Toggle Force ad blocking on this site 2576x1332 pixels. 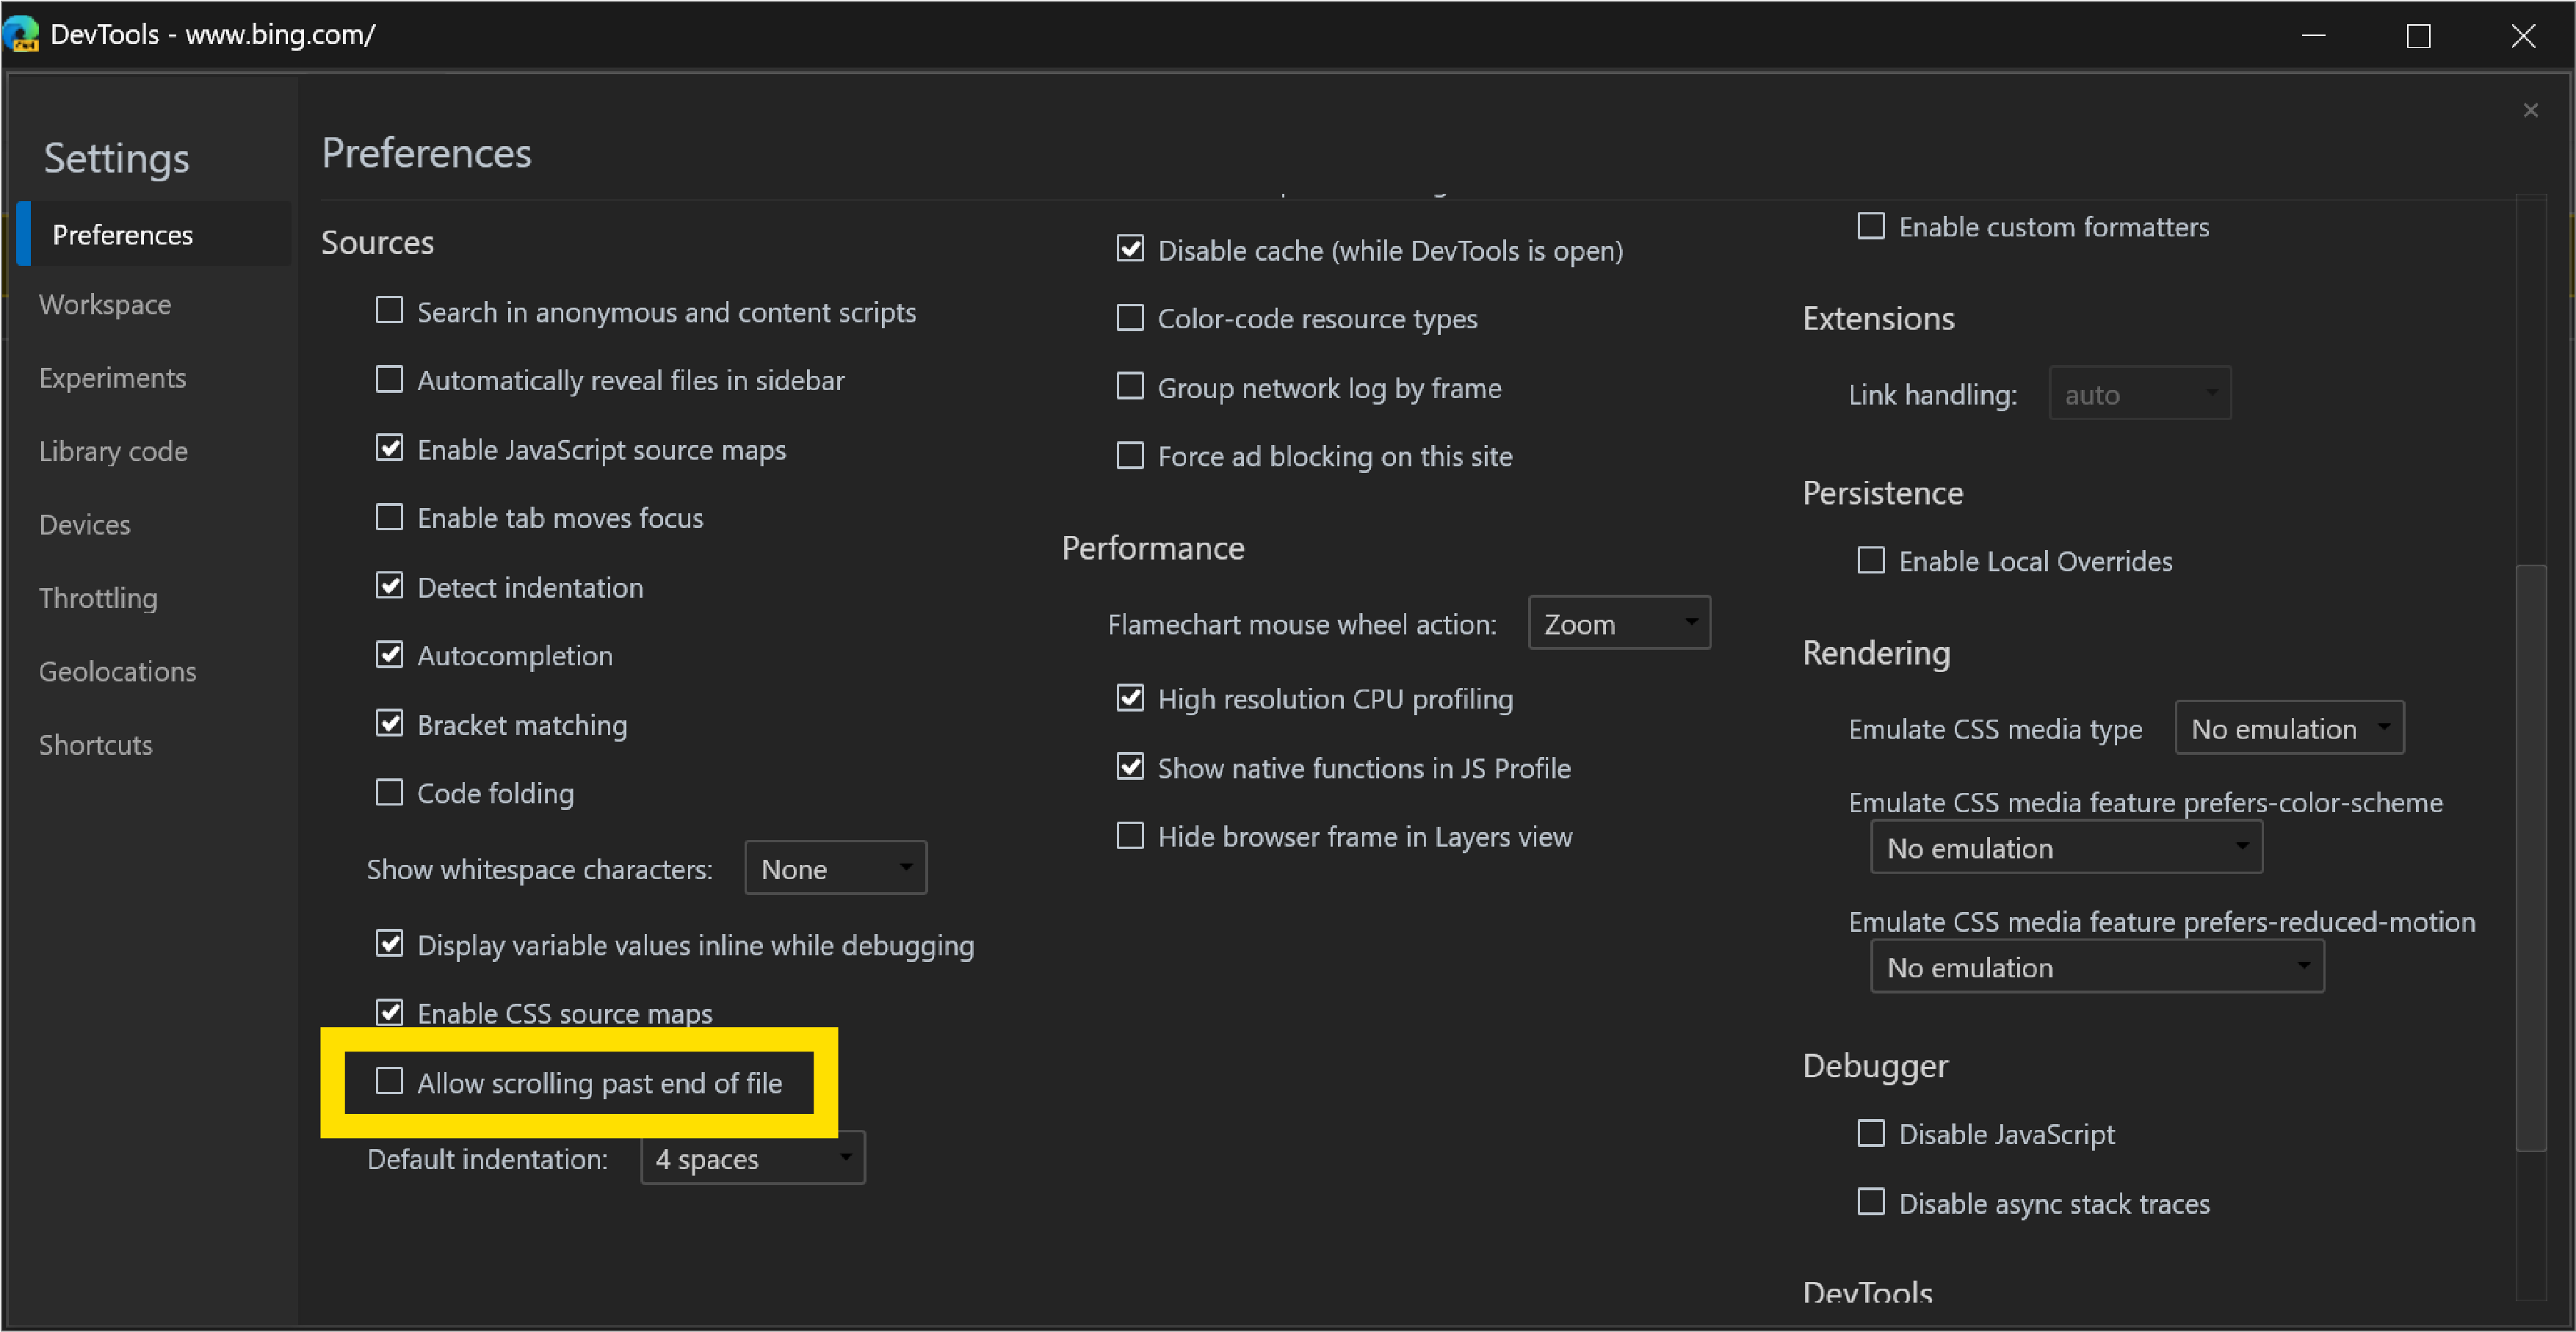pos(1127,455)
